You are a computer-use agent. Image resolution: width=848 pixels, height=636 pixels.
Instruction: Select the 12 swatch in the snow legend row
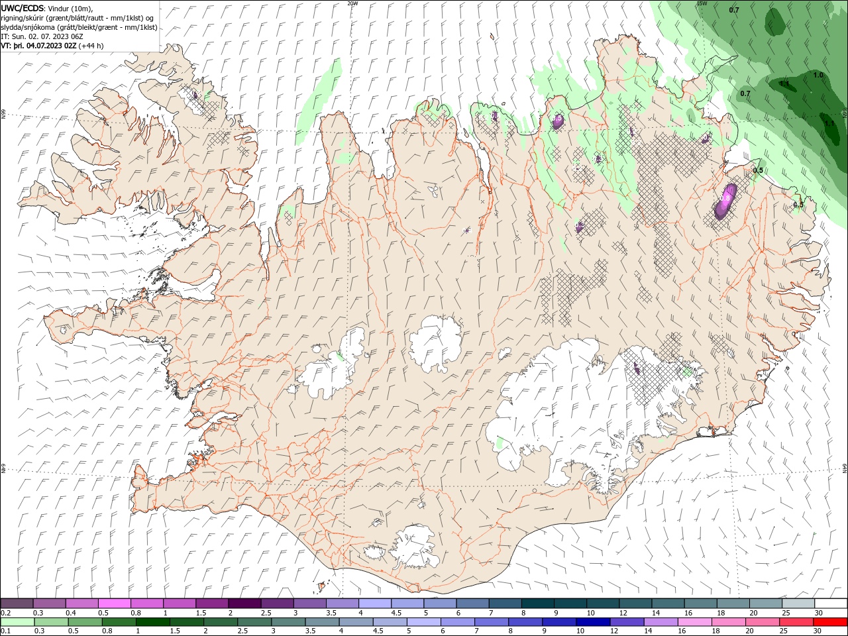point(636,604)
